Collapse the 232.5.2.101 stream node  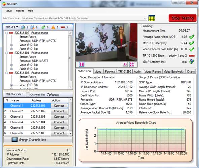7,53
